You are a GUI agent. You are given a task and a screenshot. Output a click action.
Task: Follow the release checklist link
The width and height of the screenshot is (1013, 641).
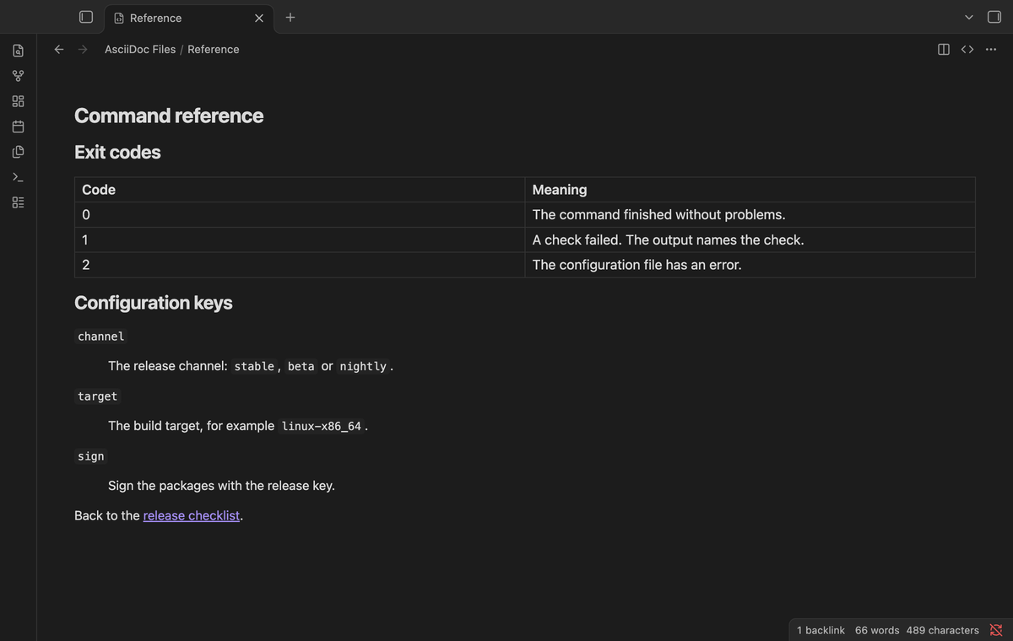192,515
